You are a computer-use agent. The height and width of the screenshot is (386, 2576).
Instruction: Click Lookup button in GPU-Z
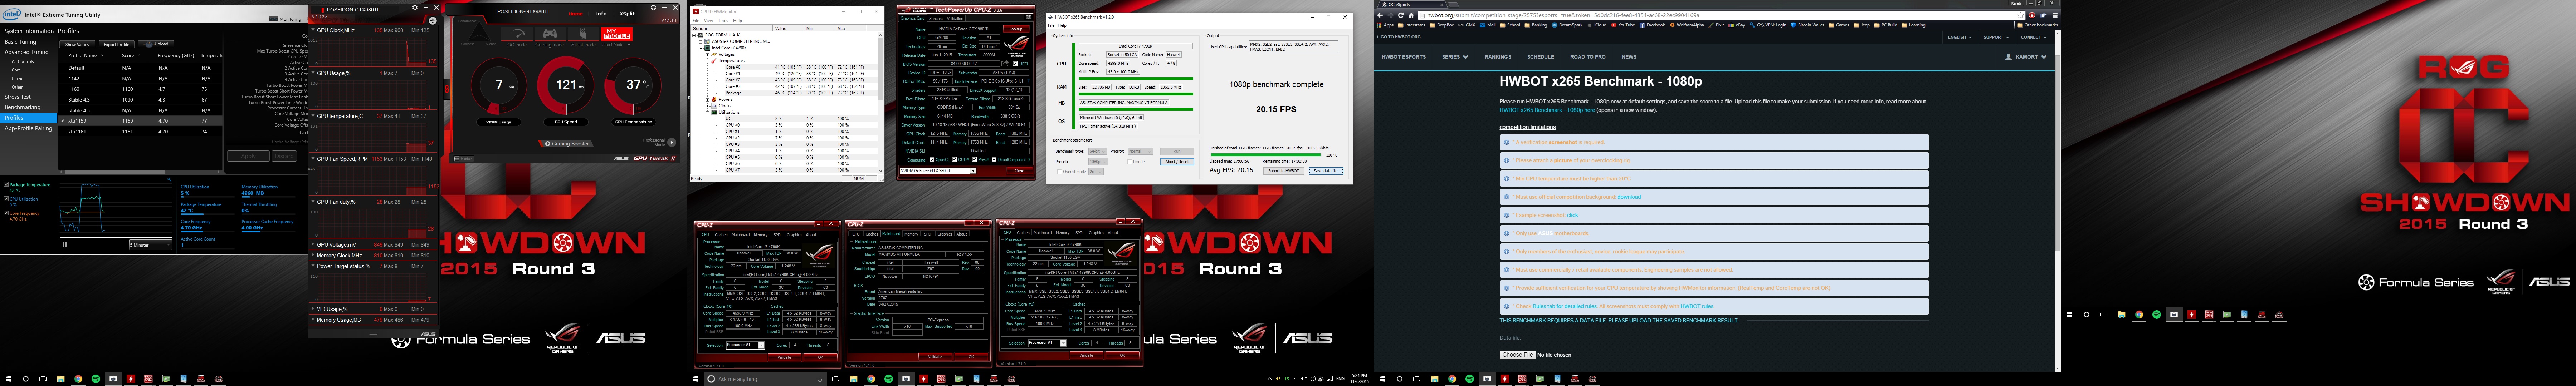(x=1016, y=29)
